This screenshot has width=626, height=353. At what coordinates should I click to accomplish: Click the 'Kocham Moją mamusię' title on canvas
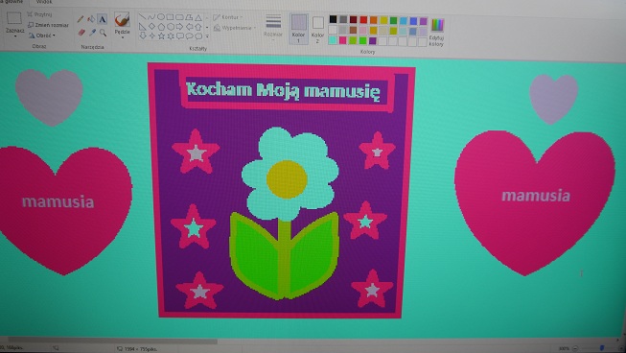point(283,90)
